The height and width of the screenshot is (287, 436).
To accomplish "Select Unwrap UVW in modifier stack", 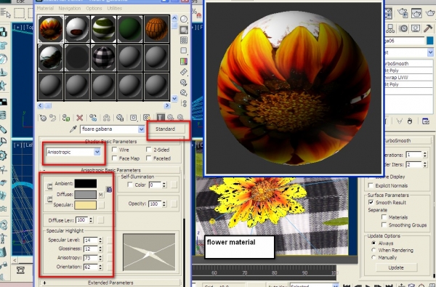I will 408,77.
